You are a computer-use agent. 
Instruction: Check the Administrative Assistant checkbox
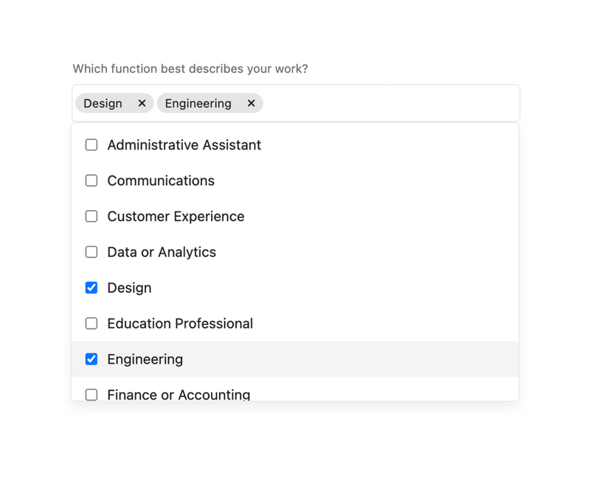coord(91,145)
